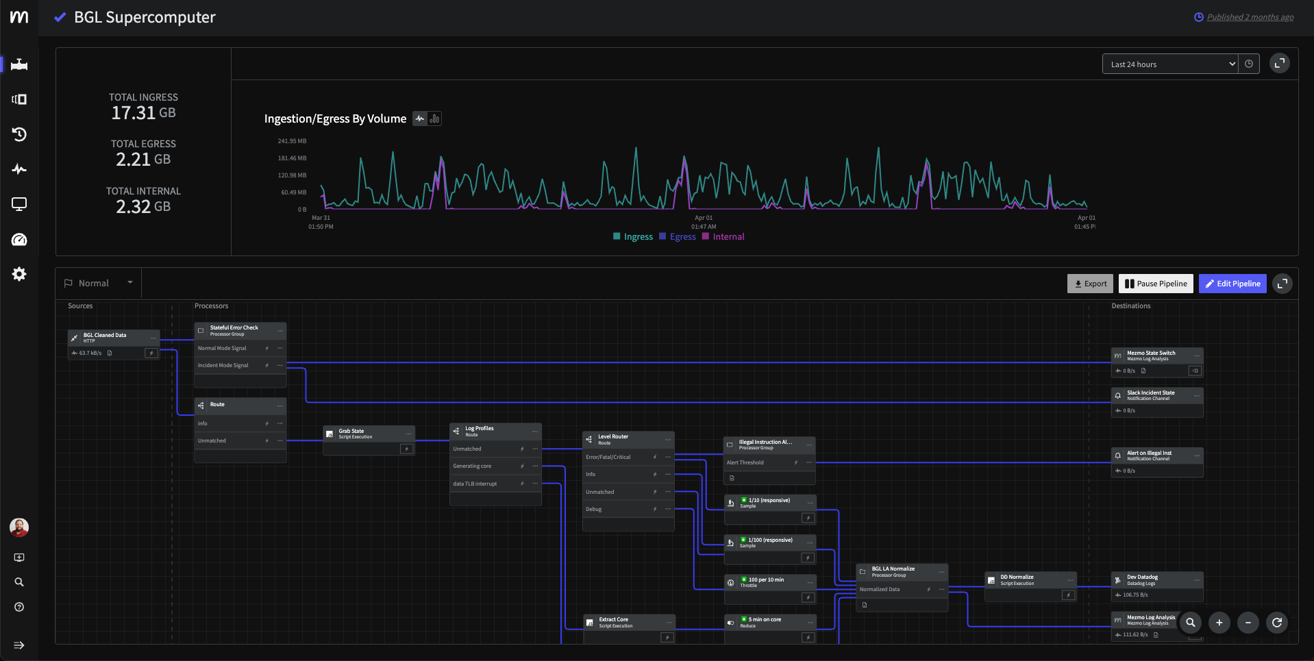The width and height of the screenshot is (1314, 661).
Task: Open the Stateful Error Check node menu
Action: (280, 331)
